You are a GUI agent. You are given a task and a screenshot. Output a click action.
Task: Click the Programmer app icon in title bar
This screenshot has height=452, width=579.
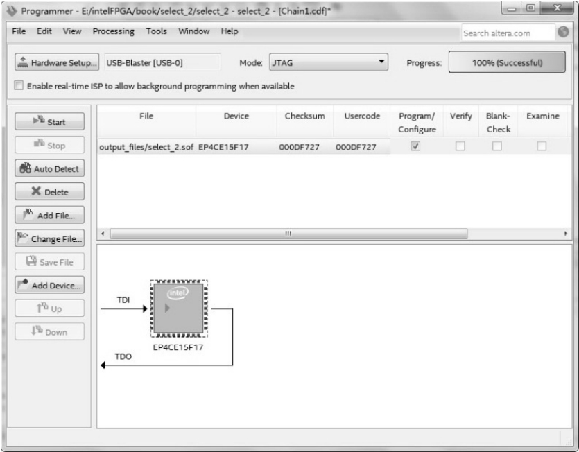(x=12, y=10)
